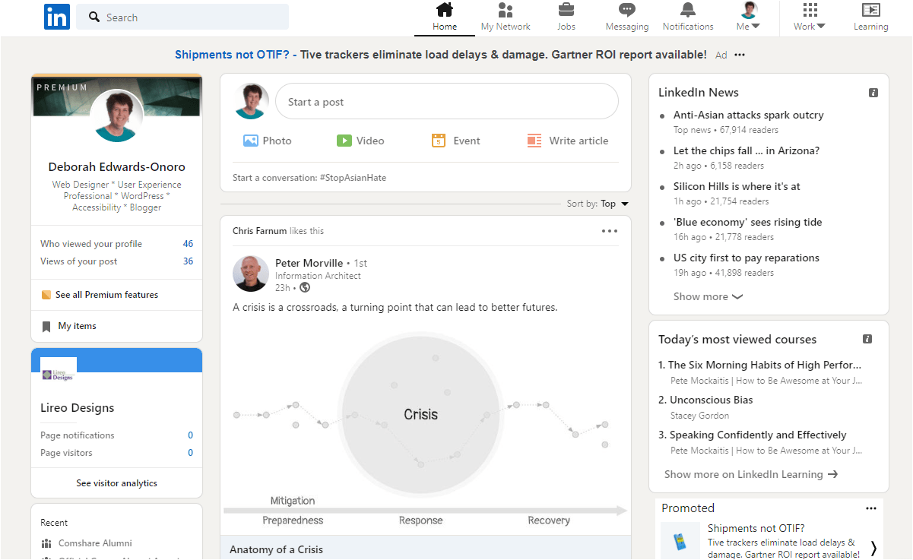Screen dimensions: 913x560
Task: Add a Video to a post
Action: 360,141
